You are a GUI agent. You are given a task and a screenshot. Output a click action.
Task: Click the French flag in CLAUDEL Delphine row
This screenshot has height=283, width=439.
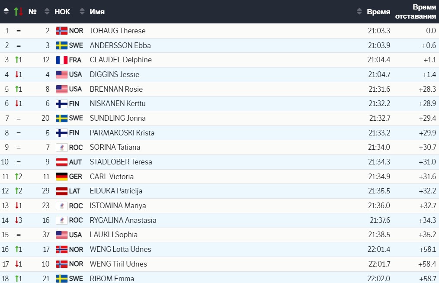[62, 60]
